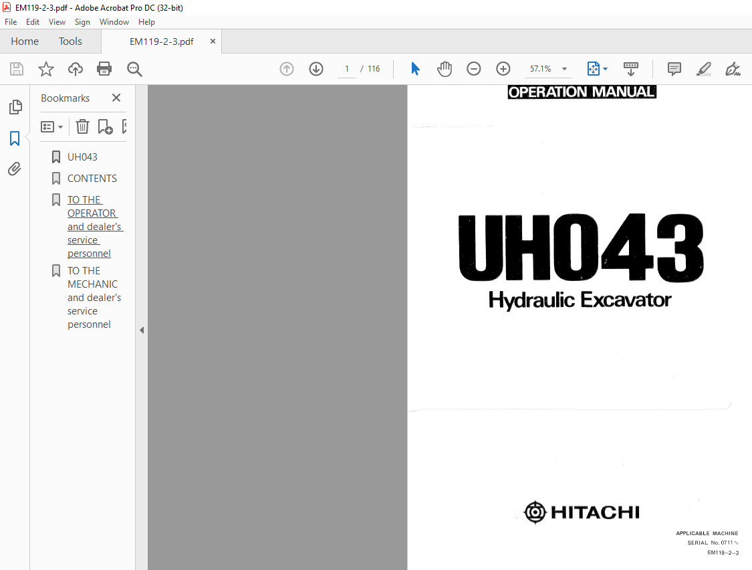Go to next page arrow
The height and width of the screenshot is (570, 752).
316,69
